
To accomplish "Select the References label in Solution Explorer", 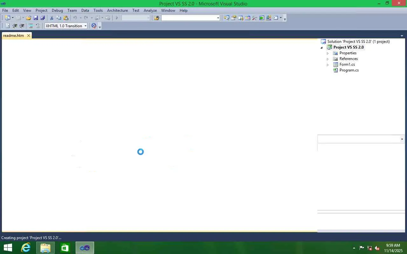I will [348, 59].
